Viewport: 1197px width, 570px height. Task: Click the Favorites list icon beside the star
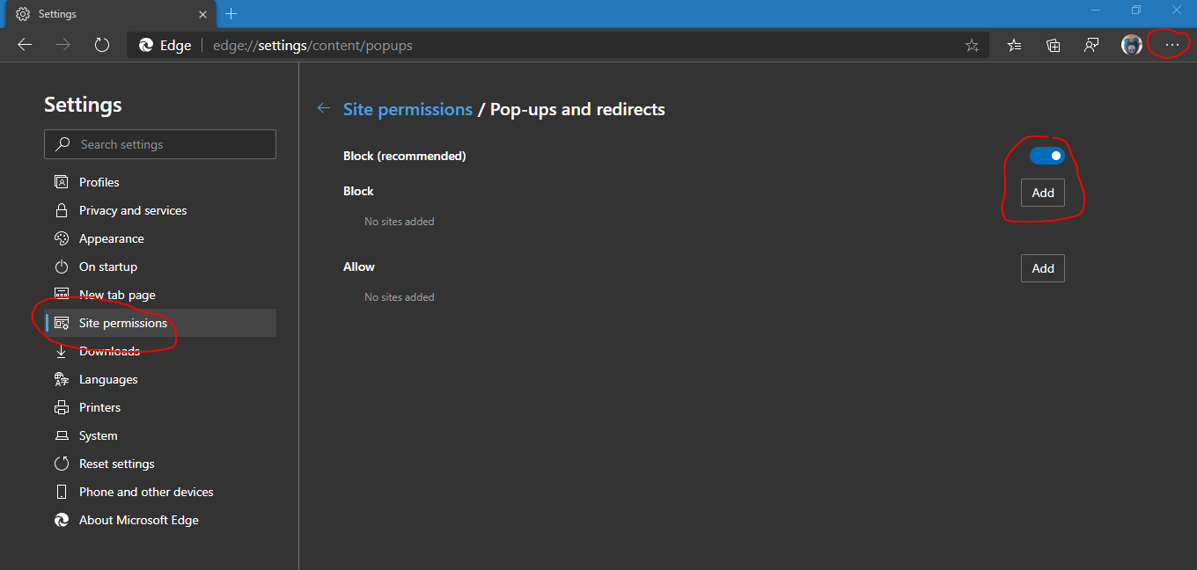[1014, 45]
